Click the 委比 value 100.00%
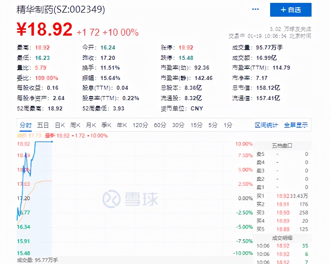This screenshot has width=330, height=264. pyautogui.click(x=47, y=78)
